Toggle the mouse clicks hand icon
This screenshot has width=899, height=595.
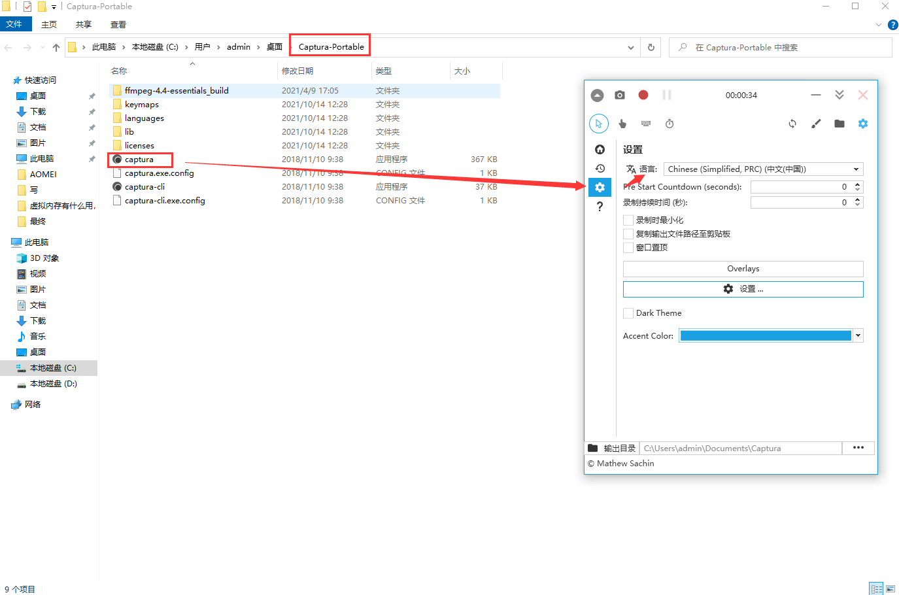622,124
